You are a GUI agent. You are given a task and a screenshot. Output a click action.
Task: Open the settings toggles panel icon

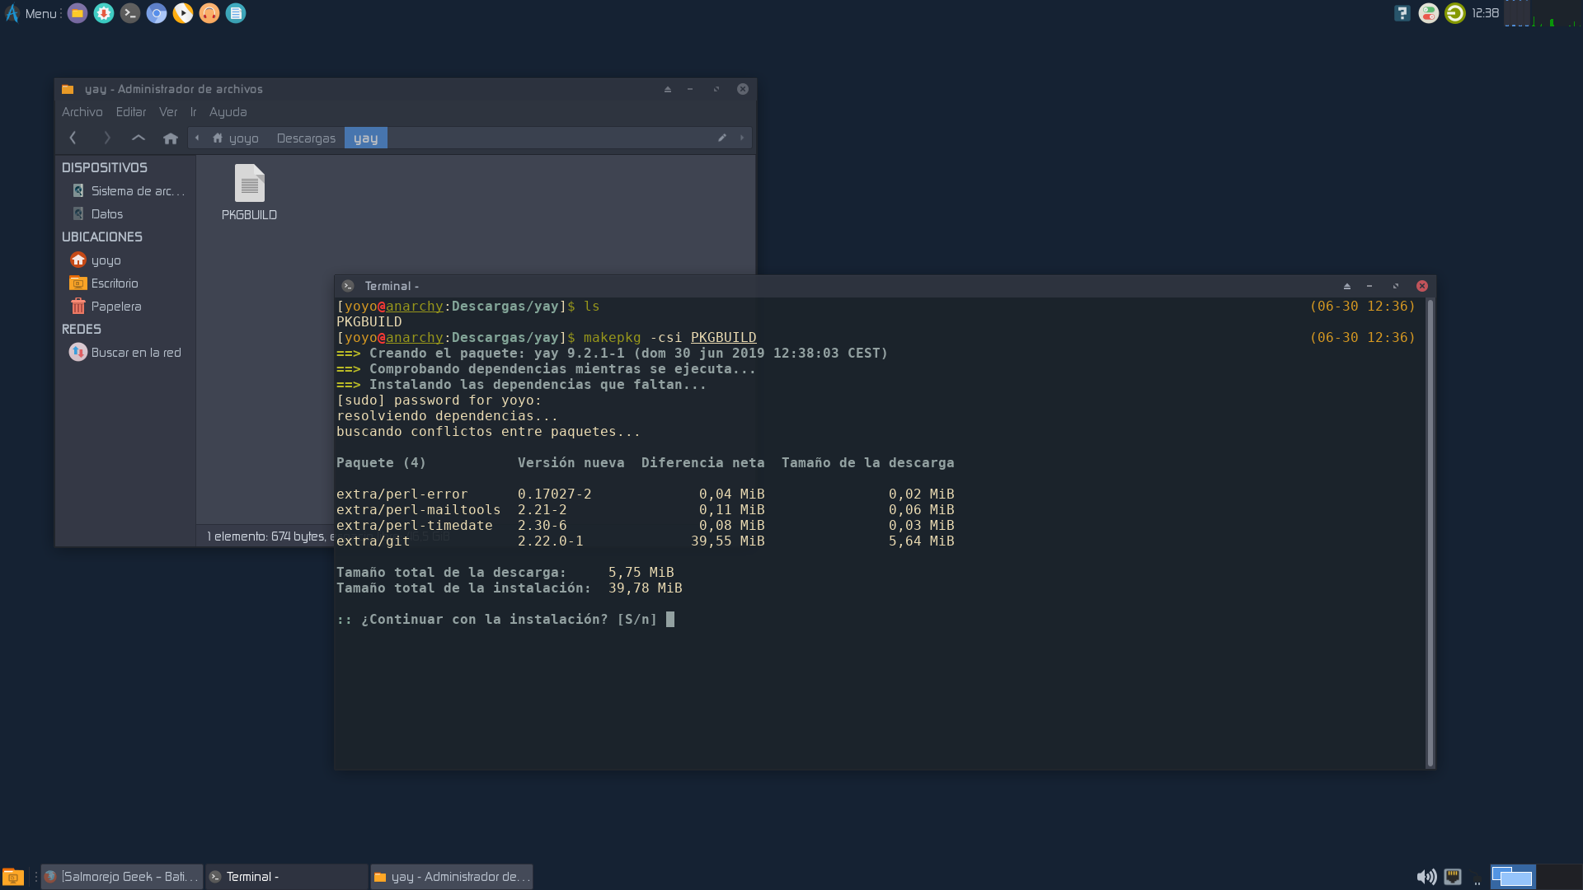click(x=1428, y=13)
